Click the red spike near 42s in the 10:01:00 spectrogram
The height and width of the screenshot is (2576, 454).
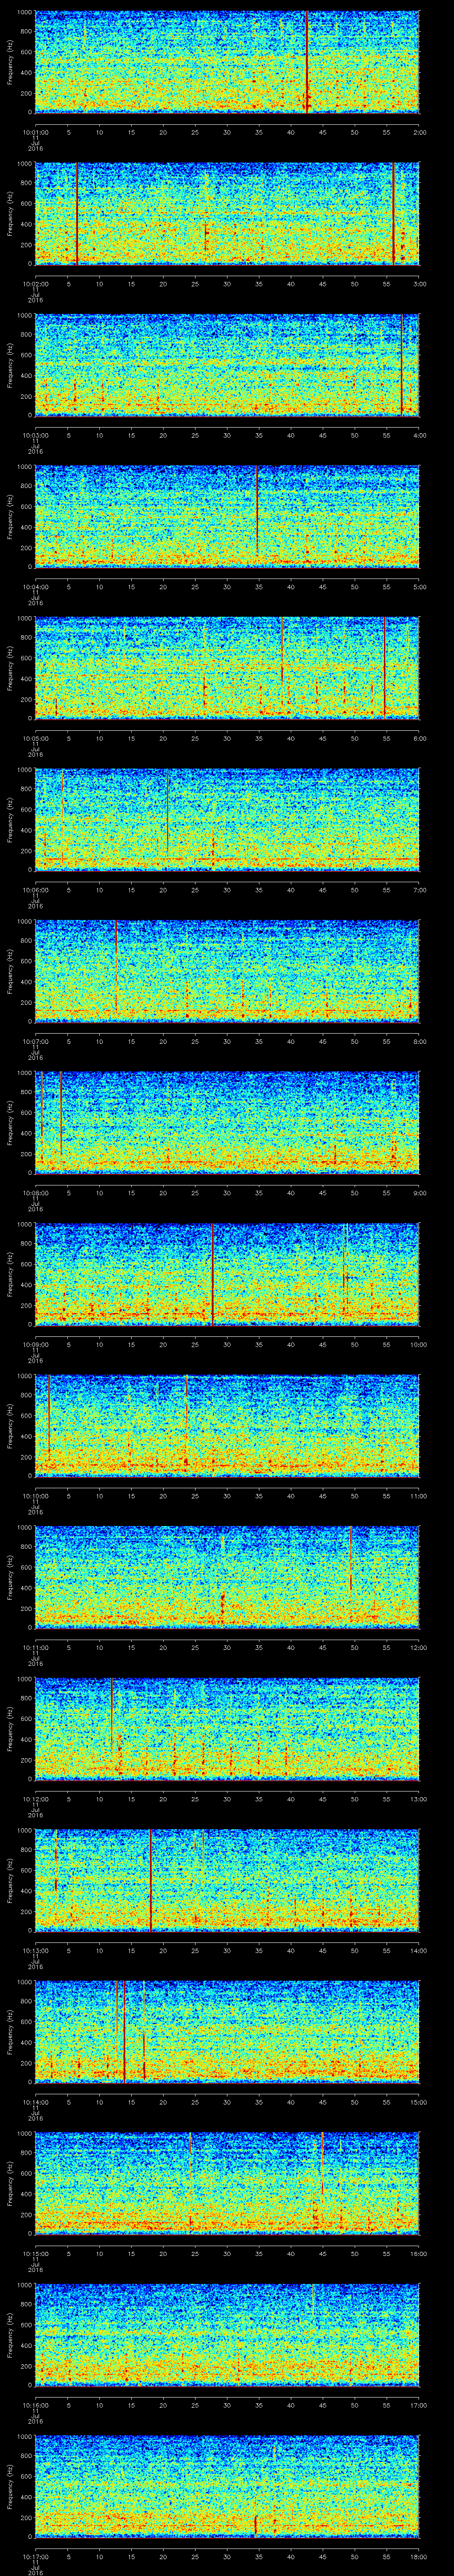(306, 60)
